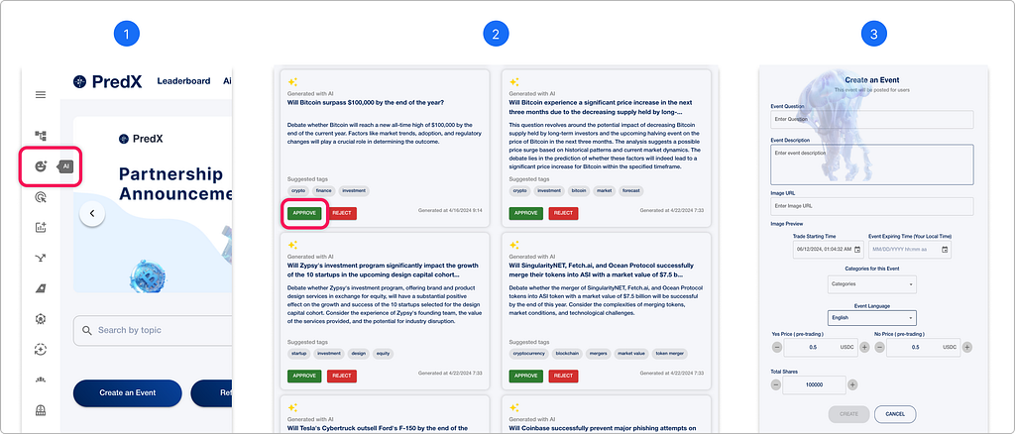Click sparkle icon on SingularityNET merge card
This screenshot has width=1015, height=434.
click(x=514, y=245)
